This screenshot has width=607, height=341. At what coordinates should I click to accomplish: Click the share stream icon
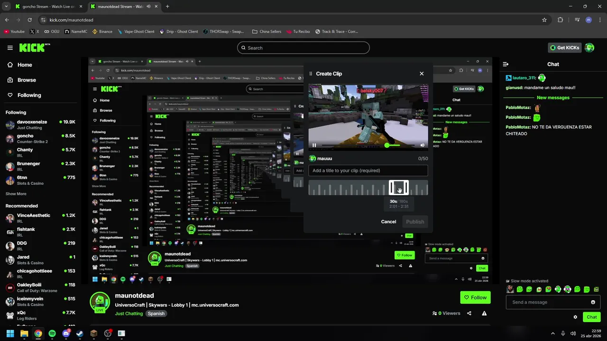tap(469, 313)
